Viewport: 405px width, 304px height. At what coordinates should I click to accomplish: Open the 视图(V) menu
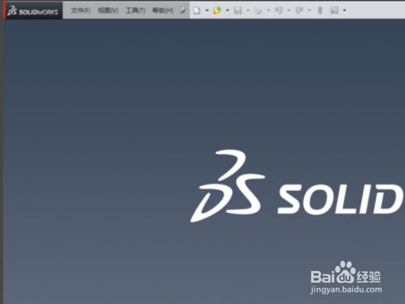coord(108,10)
